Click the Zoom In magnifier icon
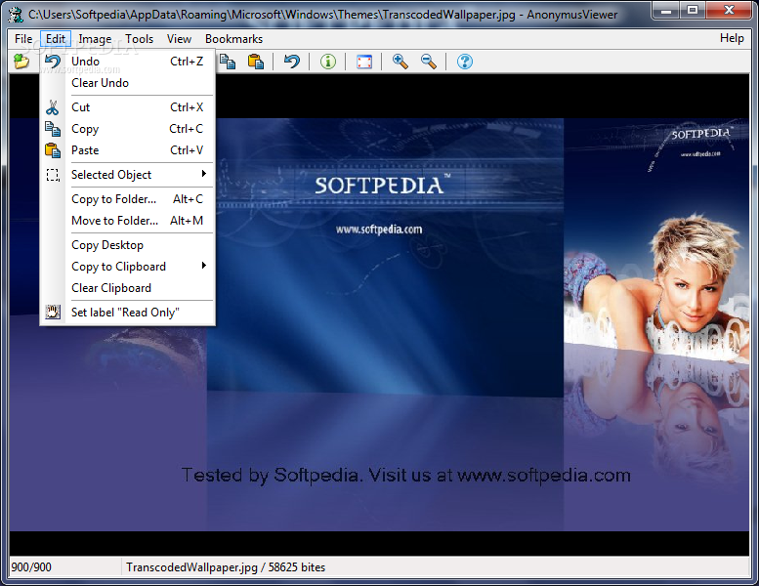Viewport: 759px width, 586px height. (400, 62)
